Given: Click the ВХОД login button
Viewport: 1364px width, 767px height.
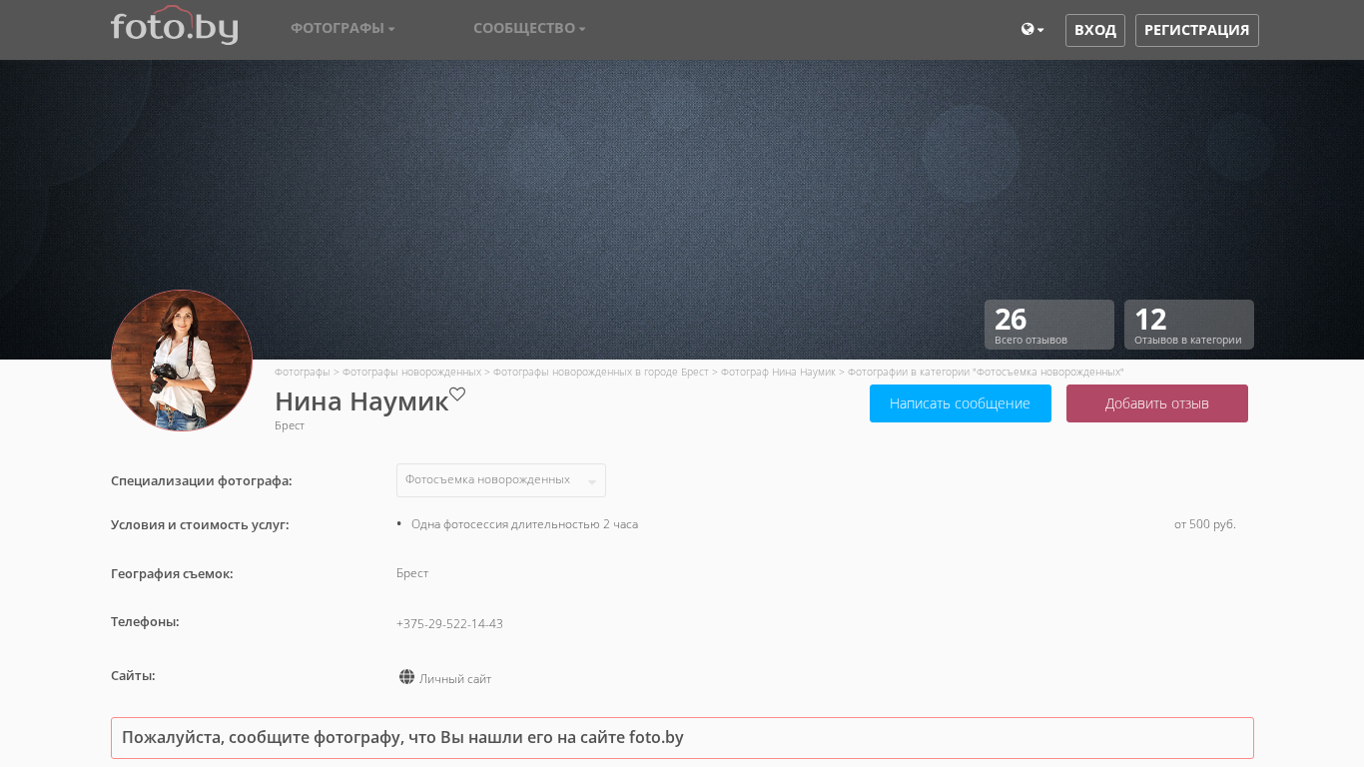Looking at the screenshot, I should [x=1094, y=30].
